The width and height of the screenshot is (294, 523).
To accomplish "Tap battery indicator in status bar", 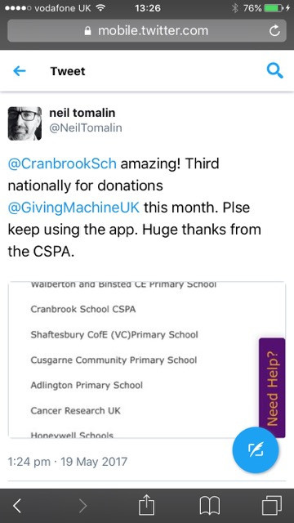I will [x=274, y=8].
